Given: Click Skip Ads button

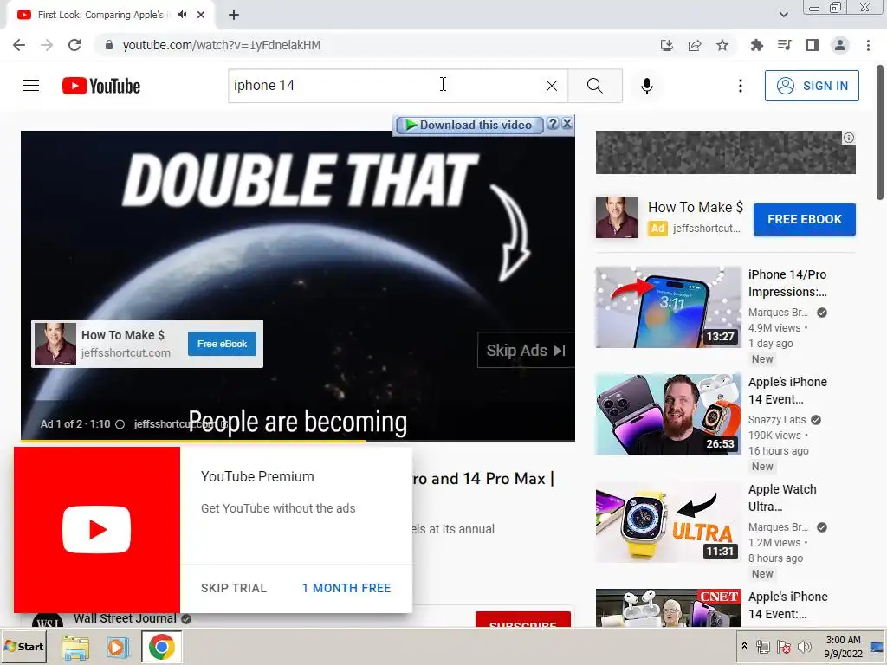Looking at the screenshot, I should (526, 351).
